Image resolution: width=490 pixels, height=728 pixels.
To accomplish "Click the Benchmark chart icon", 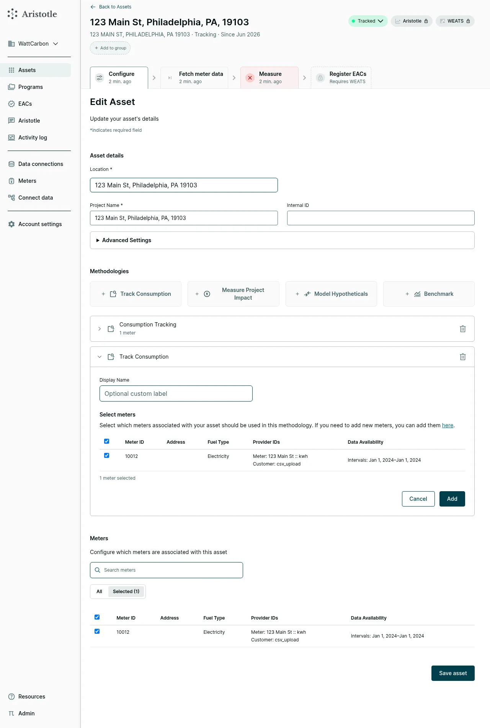I will tap(417, 294).
